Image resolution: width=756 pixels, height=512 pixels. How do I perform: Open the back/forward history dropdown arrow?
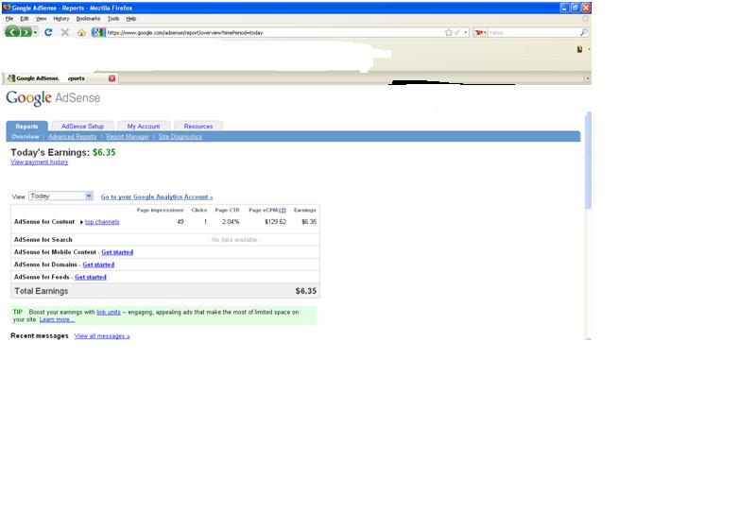point(35,32)
